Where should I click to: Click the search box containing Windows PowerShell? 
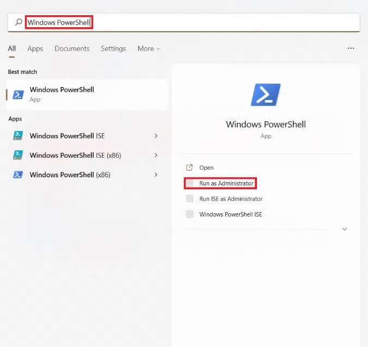coord(184,22)
